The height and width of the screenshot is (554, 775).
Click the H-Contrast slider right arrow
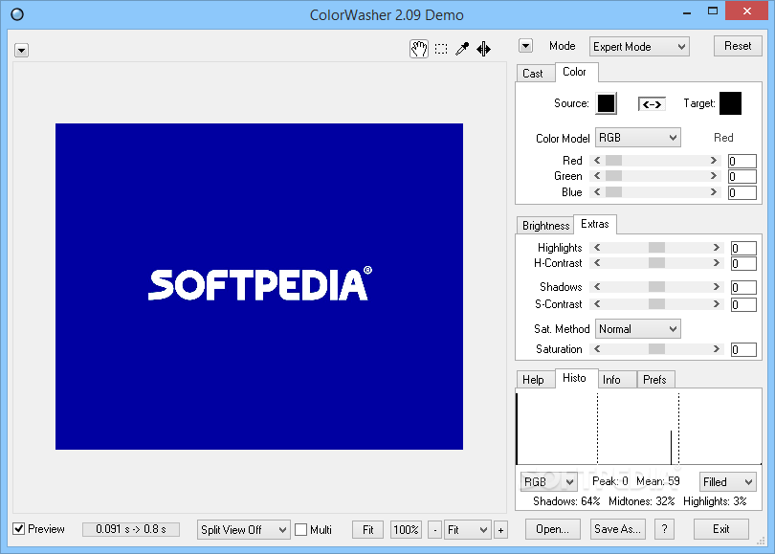click(717, 263)
